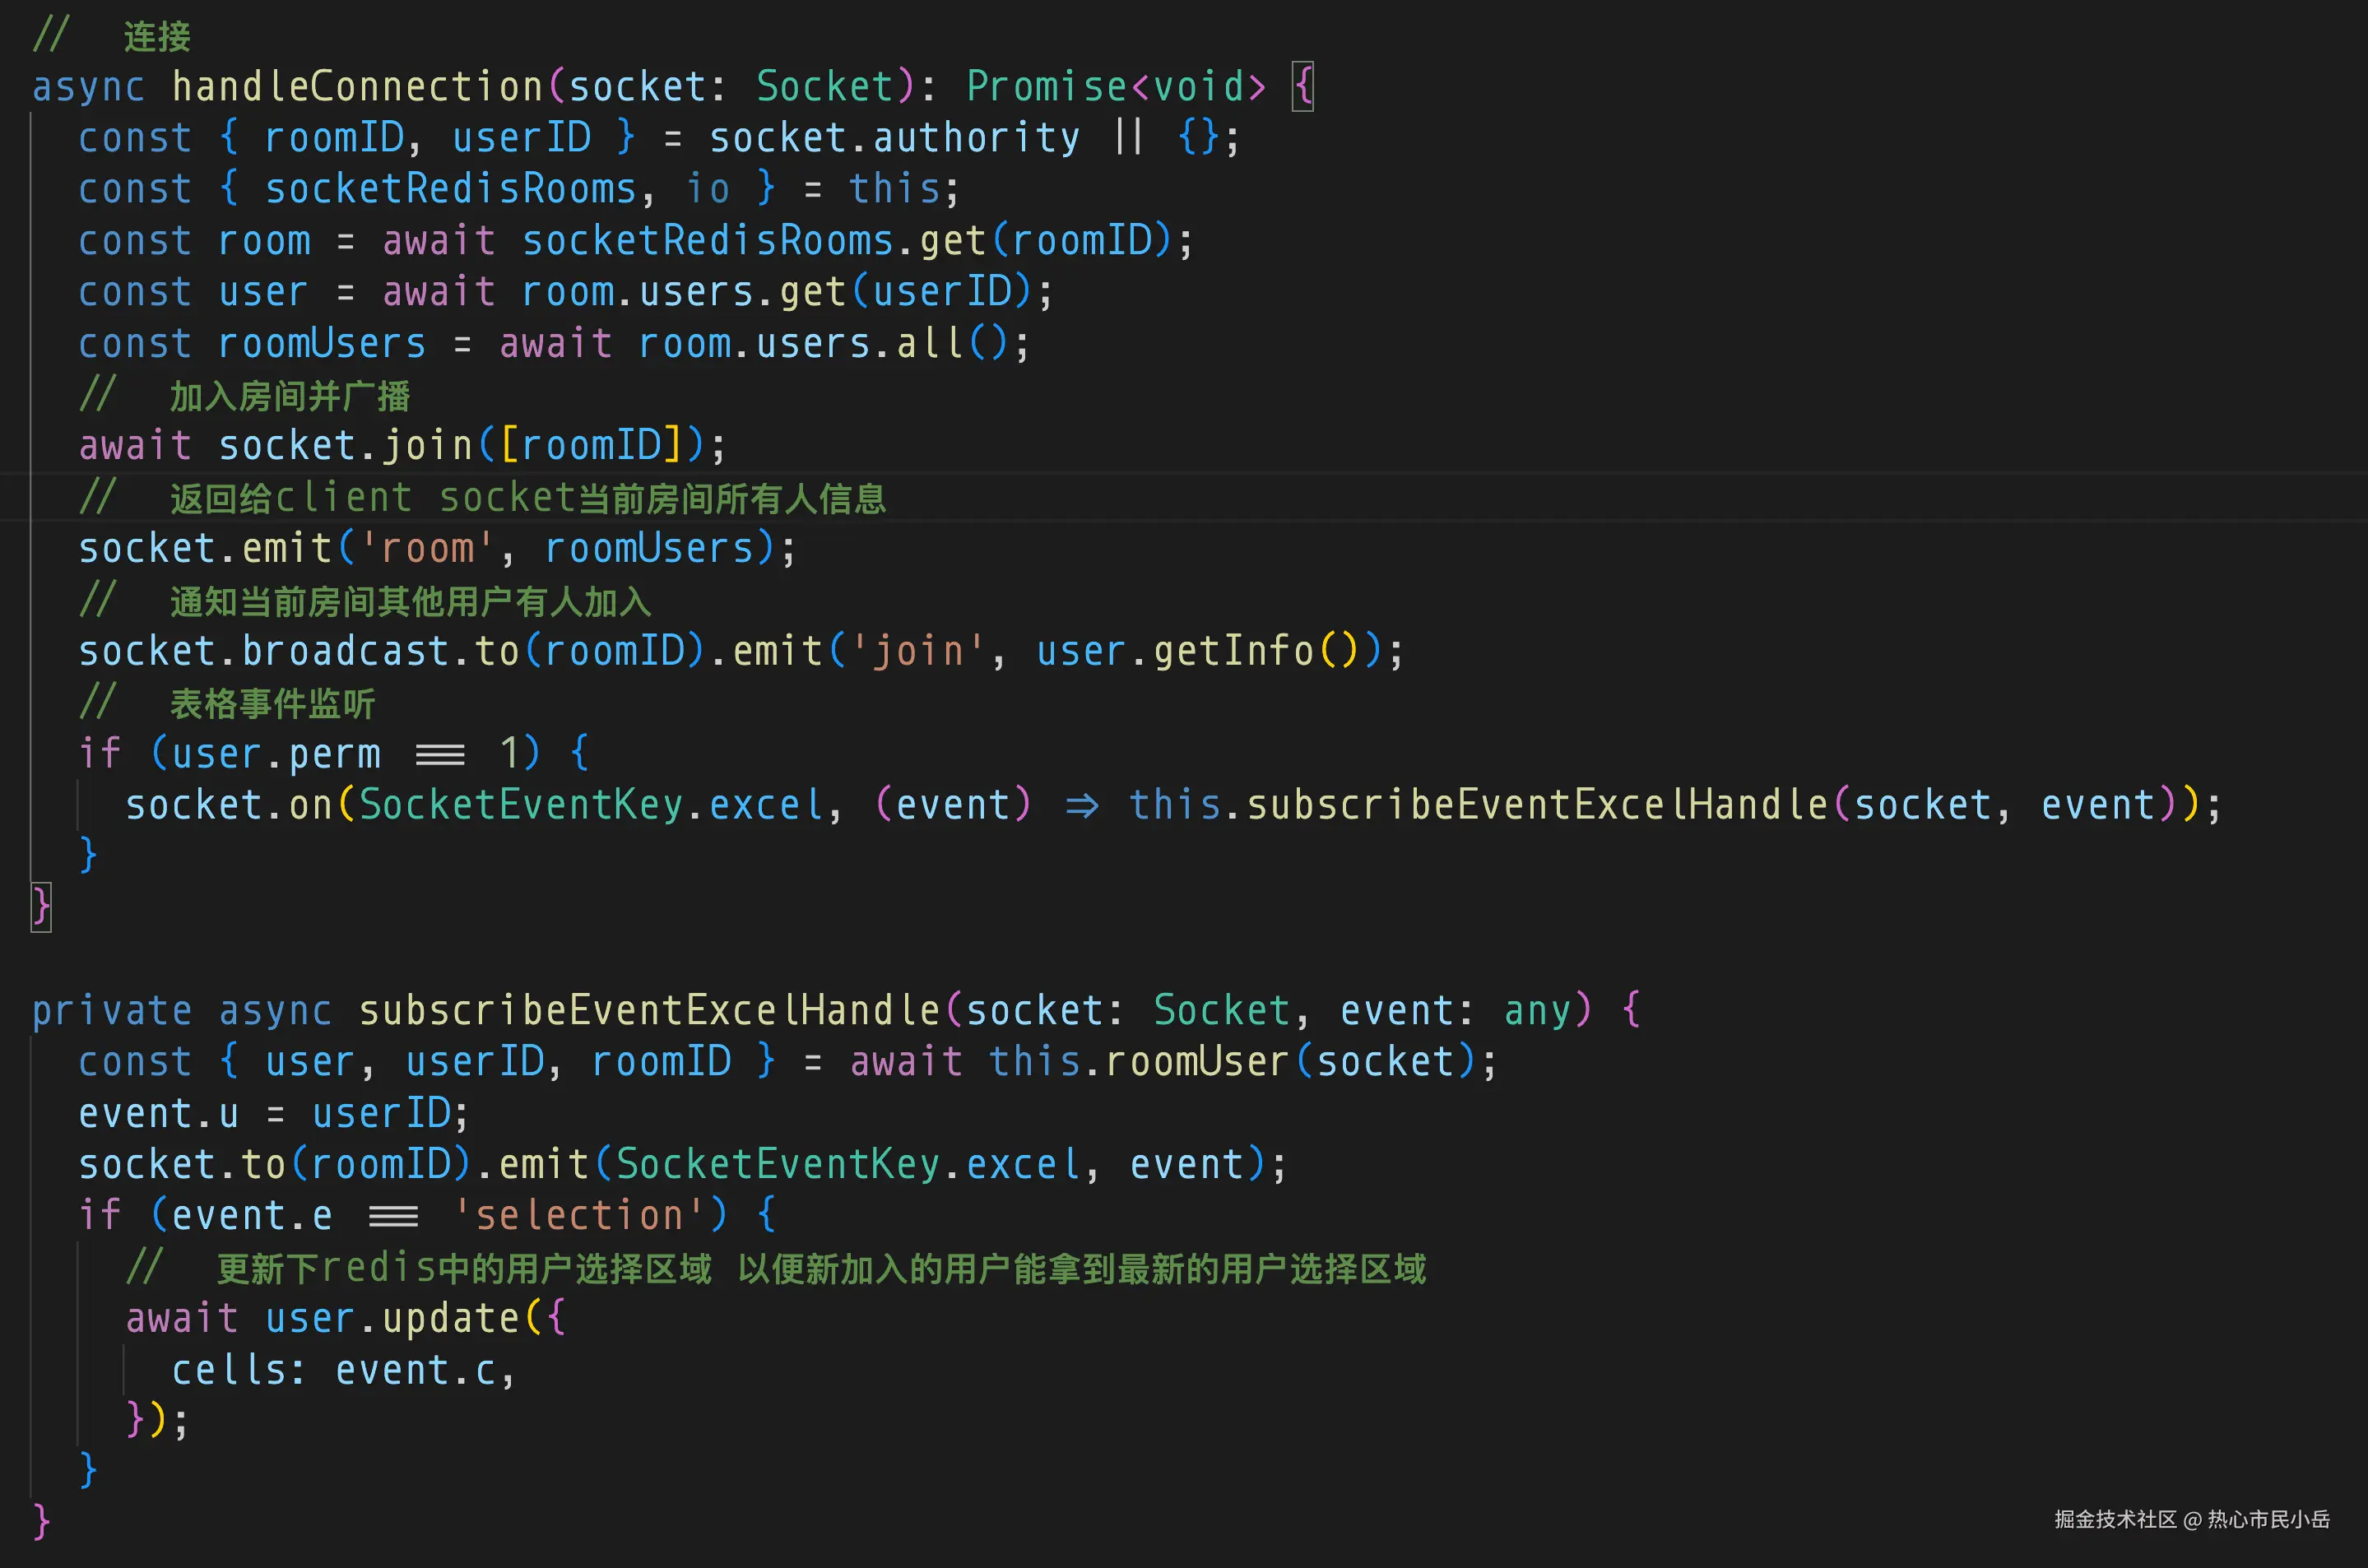The image size is (2368, 1568).
Task: Click the socket.join call
Action: tap(345, 445)
